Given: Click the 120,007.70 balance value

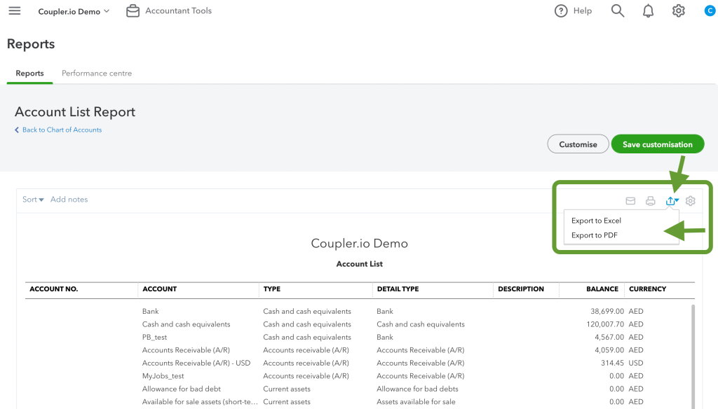Looking at the screenshot, I should pyautogui.click(x=605, y=324).
